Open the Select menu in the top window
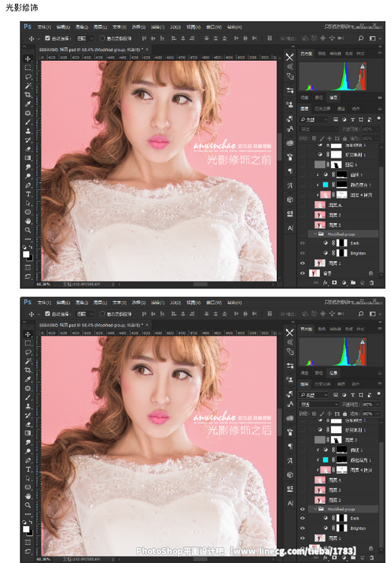391x563 pixels. (138, 27)
